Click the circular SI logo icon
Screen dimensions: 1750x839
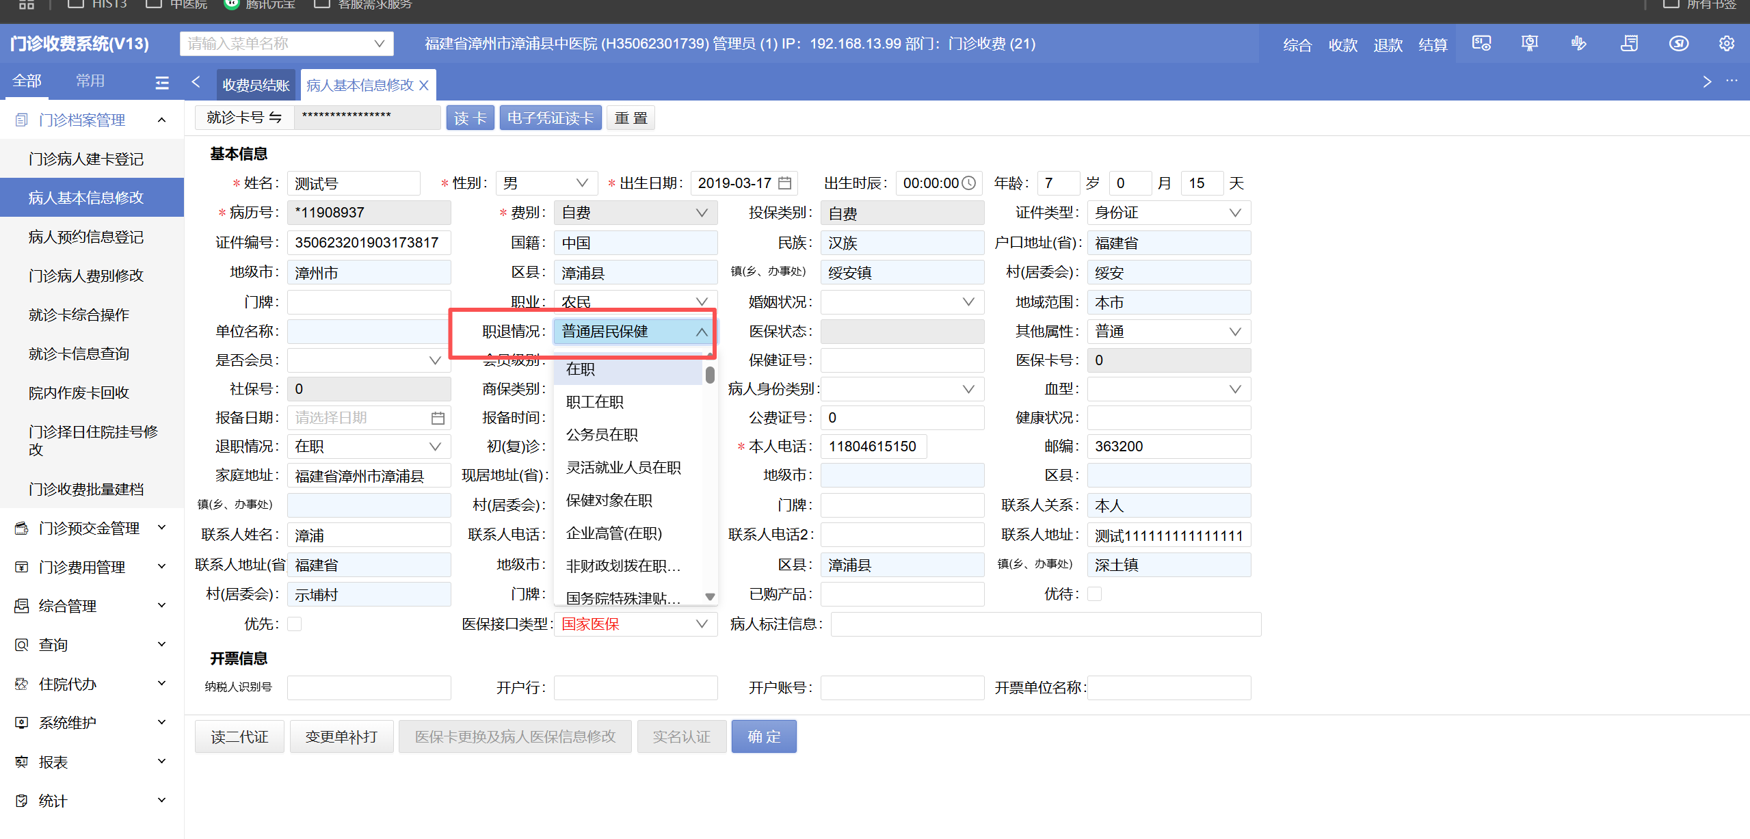click(x=1678, y=44)
